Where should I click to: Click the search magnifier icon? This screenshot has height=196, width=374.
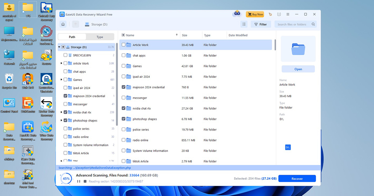(x=313, y=24)
